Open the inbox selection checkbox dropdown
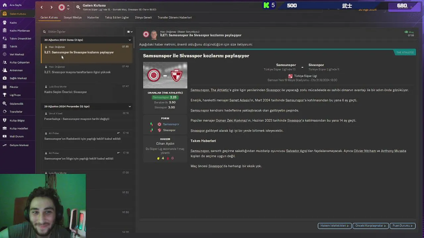This screenshot has width=424, height=238. [x=130, y=32]
